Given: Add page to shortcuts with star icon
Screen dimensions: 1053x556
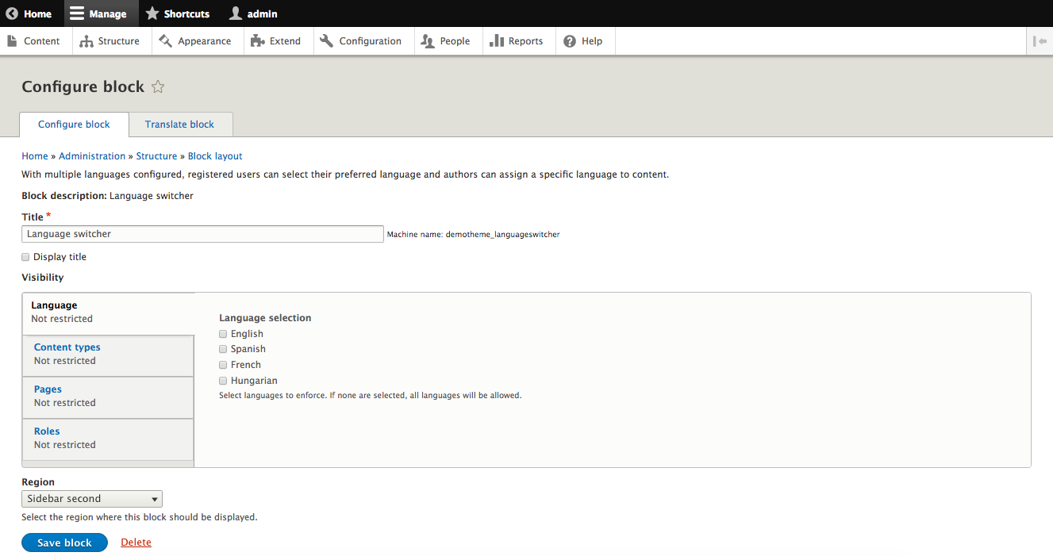Looking at the screenshot, I should click(158, 87).
